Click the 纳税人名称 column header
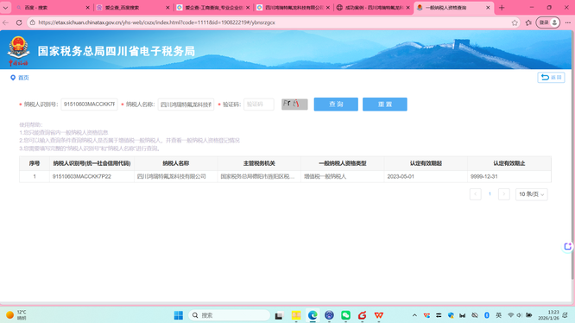 pos(175,163)
